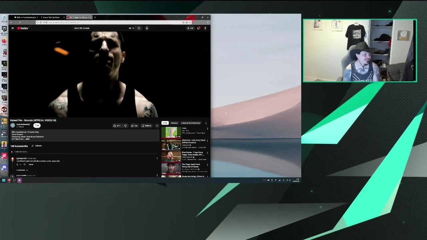Open the Shaboozey A Bar Song thumbnail
This screenshot has width=427, height=240.
[171, 144]
